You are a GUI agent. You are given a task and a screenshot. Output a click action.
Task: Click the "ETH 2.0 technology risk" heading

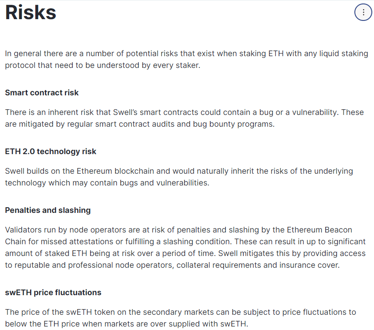(x=51, y=152)
